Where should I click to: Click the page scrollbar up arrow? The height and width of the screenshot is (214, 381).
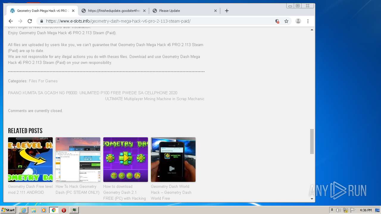(x=312, y=30)
